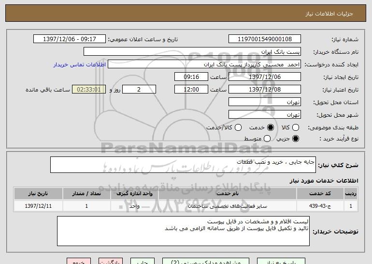This screenshot has height=264, width=372.
Task: Open اطلاعات تماس خریدار link
Action: coord(80,64)
